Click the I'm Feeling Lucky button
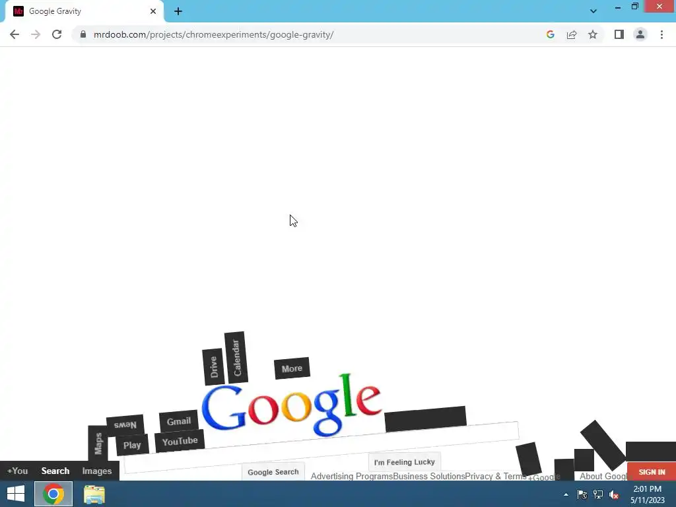Screen dimensions: 676x507 [405, 462]
